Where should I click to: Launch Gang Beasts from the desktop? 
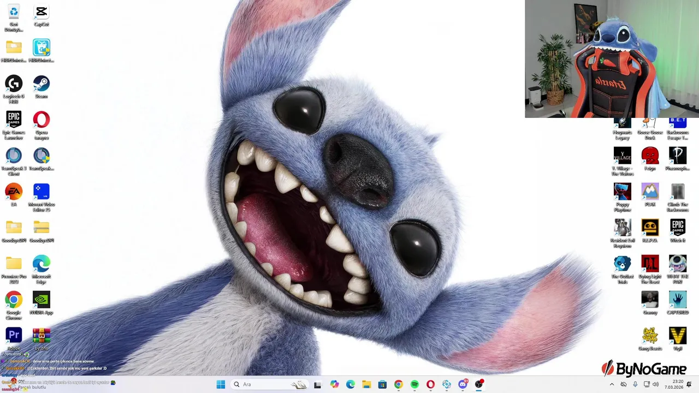pyautogui.click(x=650, y=340)
